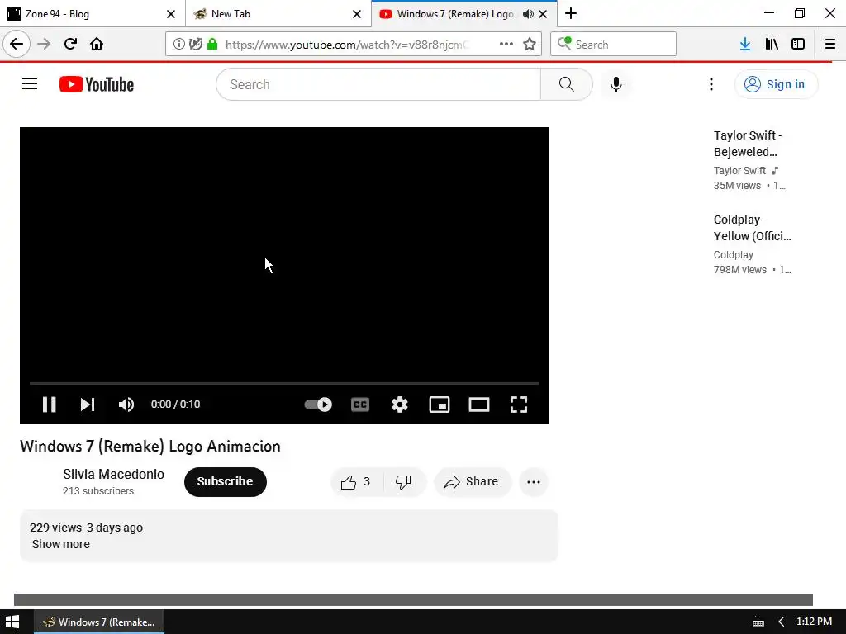Toggle theater mode

[x=479, y=405]
